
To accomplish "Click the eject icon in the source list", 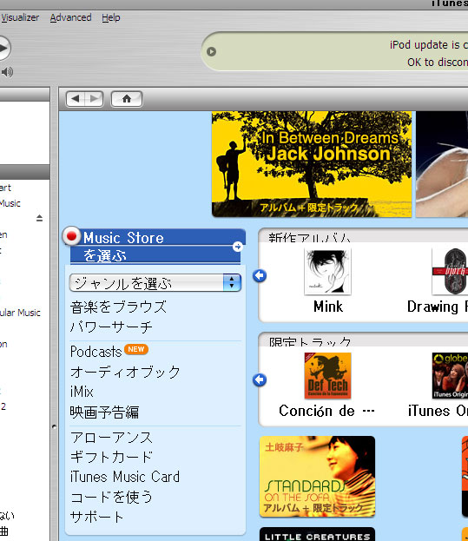I will click(x=39, y=218).
